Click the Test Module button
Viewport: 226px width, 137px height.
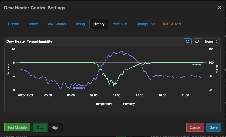[x=17, y=127]
